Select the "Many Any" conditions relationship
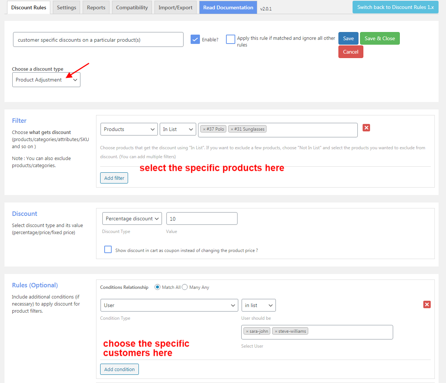 185,287
